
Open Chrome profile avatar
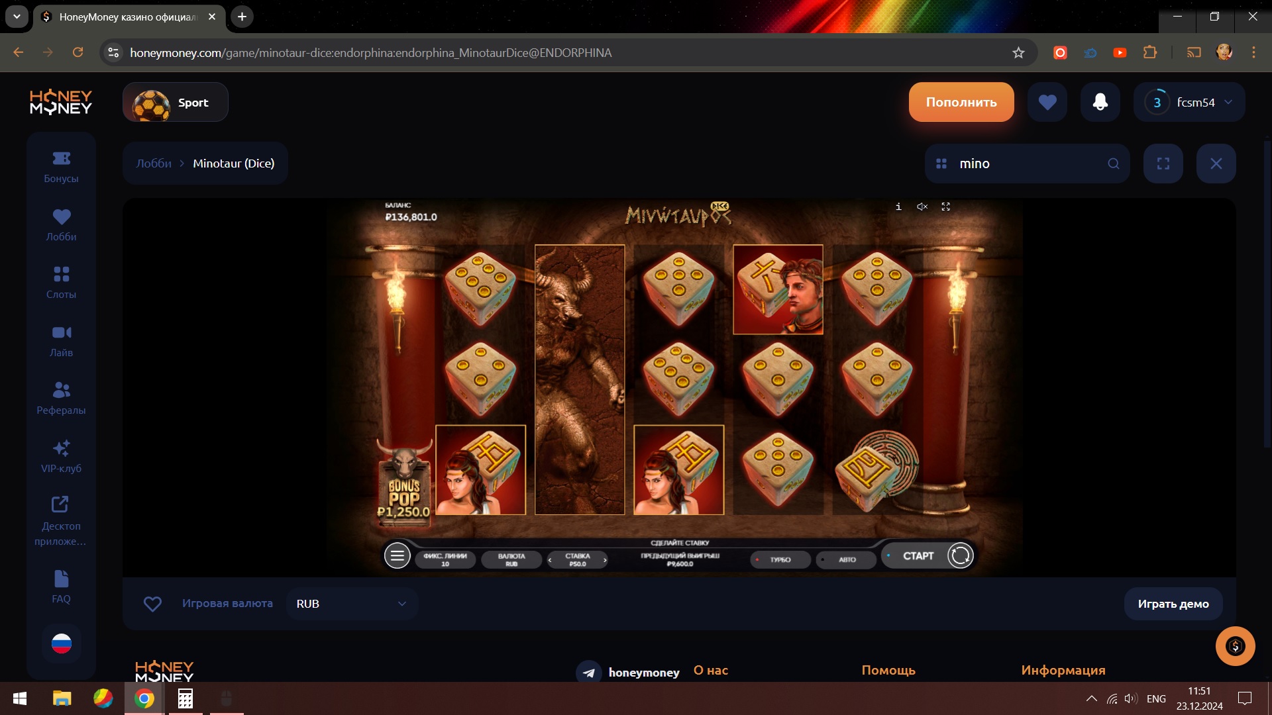(x=1224, y=52)
